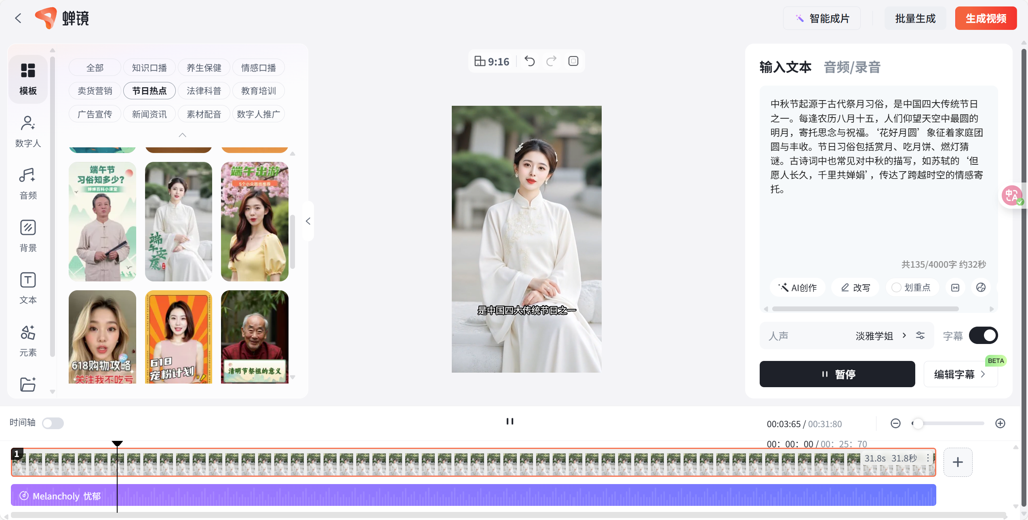Select the 618购物攻略 template
The width and height of the screenshot is (1028, 520).
coord(102,337)
